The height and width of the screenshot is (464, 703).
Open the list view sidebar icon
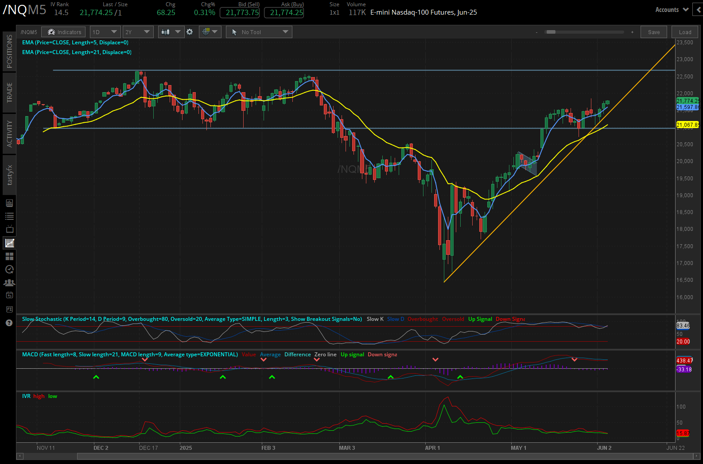coord(9,216)
